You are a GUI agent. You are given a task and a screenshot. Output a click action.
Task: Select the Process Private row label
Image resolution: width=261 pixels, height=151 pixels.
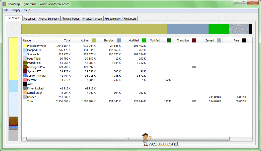36,46
